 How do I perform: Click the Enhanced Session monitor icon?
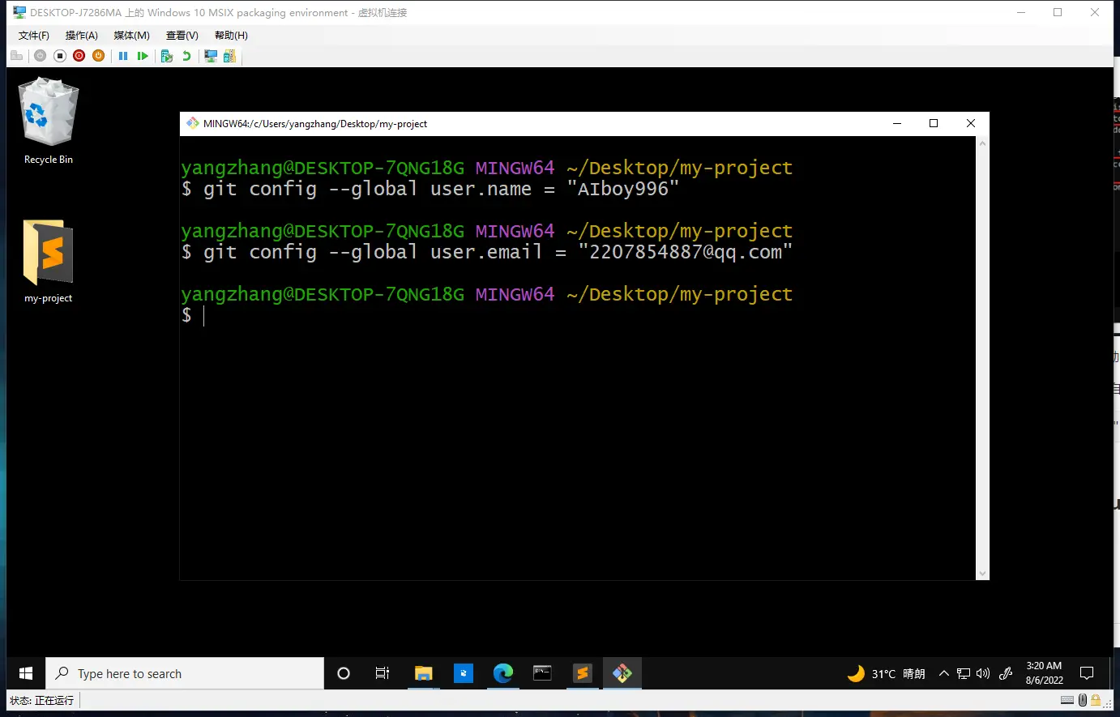coord(211,56)
